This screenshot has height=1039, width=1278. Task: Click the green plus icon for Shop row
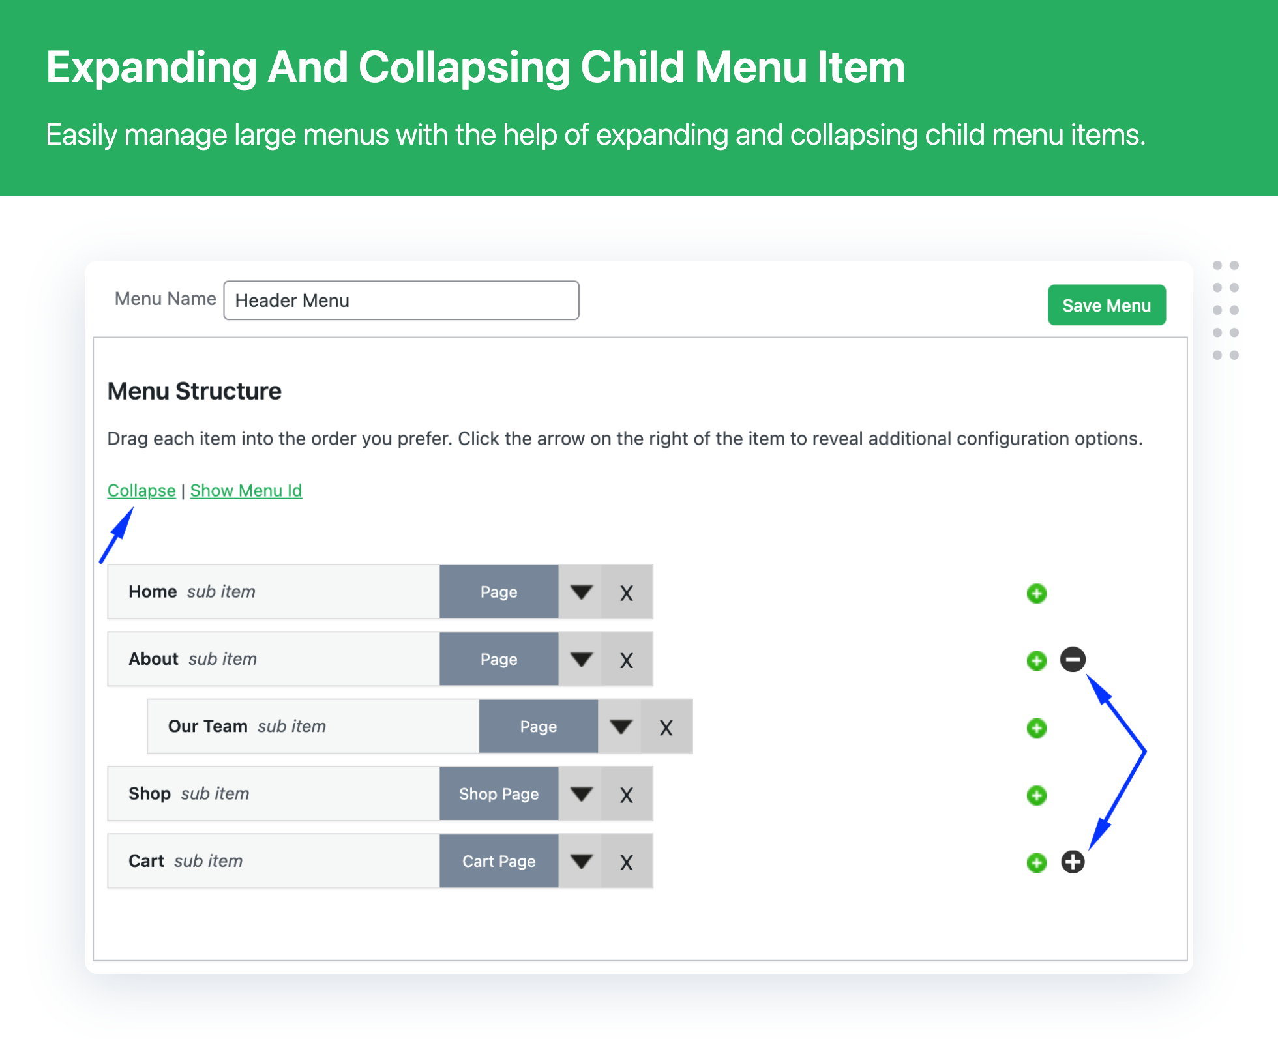pyautogui.click(x=1037, y=795)
